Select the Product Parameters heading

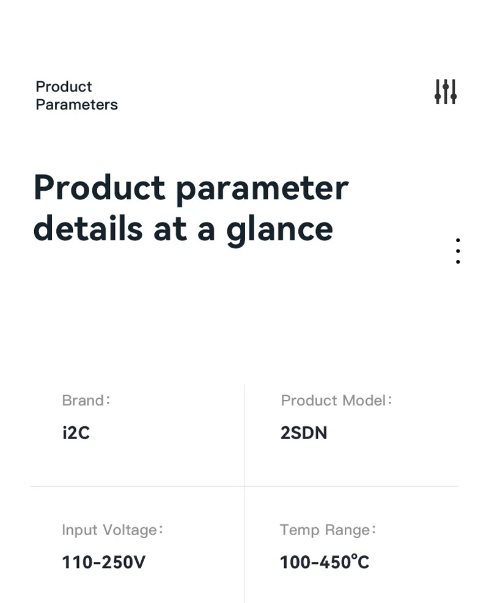76,95
